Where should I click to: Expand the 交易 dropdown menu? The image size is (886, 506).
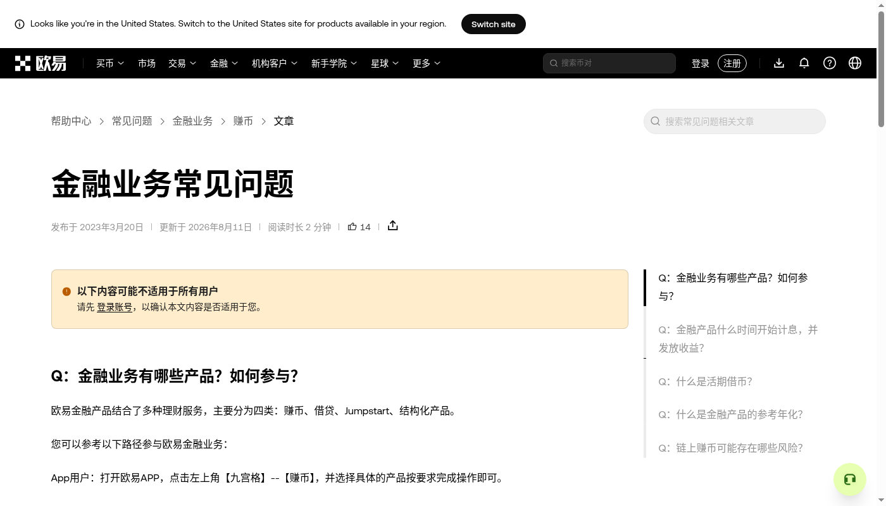click(182, 63)
